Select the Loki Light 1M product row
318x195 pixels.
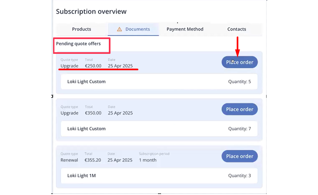(159, 176)
